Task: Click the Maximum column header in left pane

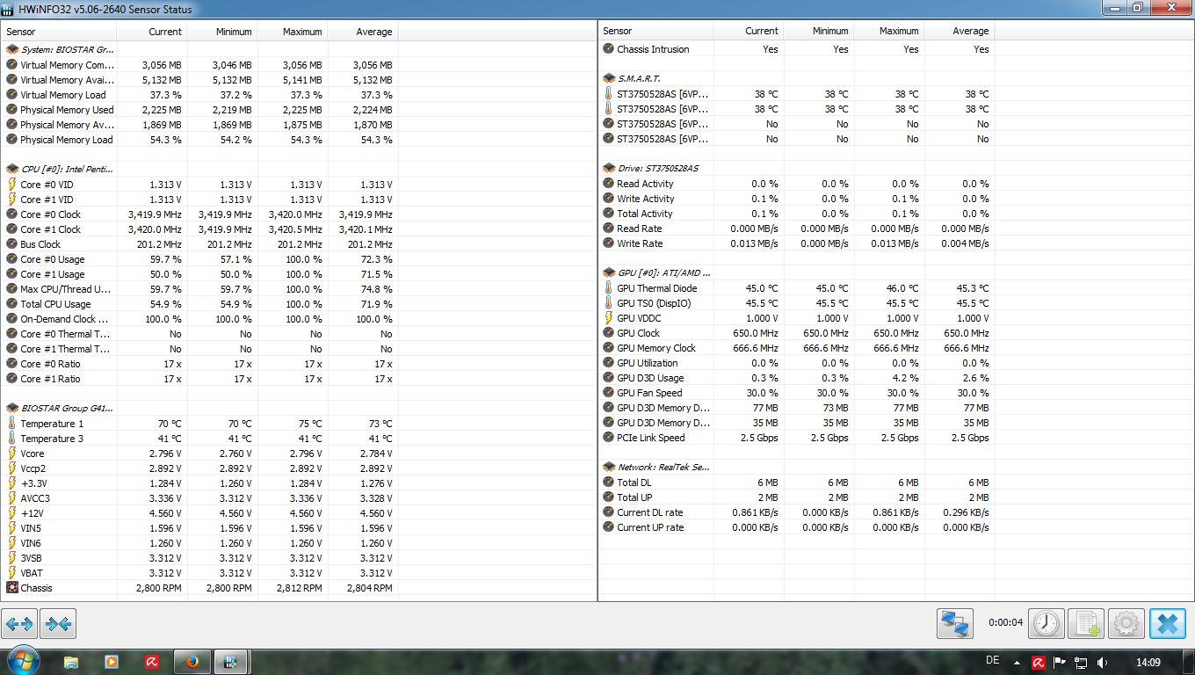Action: 293,32
